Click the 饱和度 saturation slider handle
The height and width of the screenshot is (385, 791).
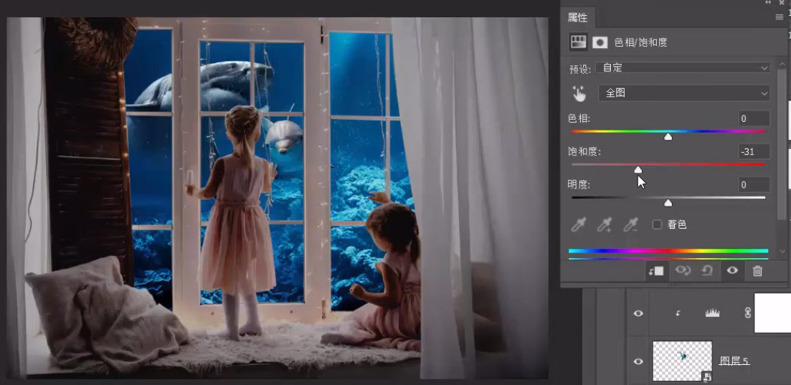(638, 170)
